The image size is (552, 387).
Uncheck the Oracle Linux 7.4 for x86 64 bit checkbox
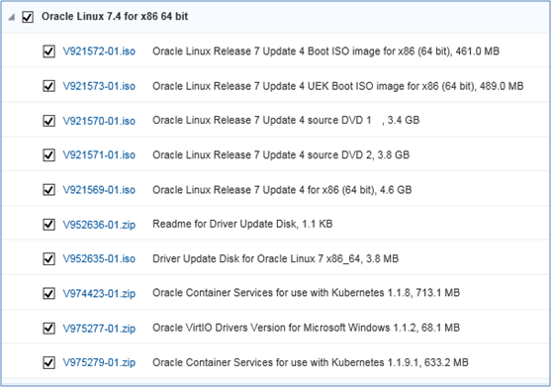pos(28,17)
